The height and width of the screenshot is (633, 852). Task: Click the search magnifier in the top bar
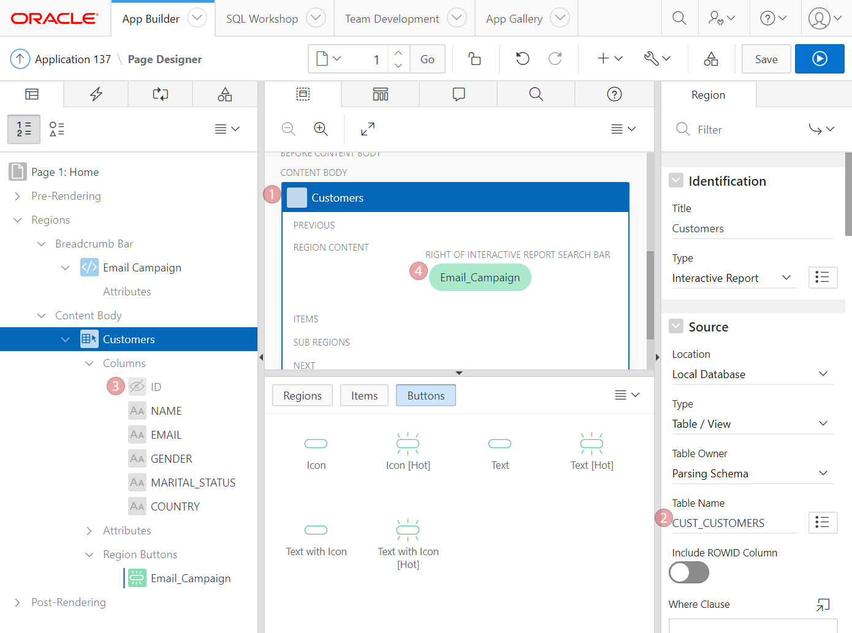tap(679, 18)
